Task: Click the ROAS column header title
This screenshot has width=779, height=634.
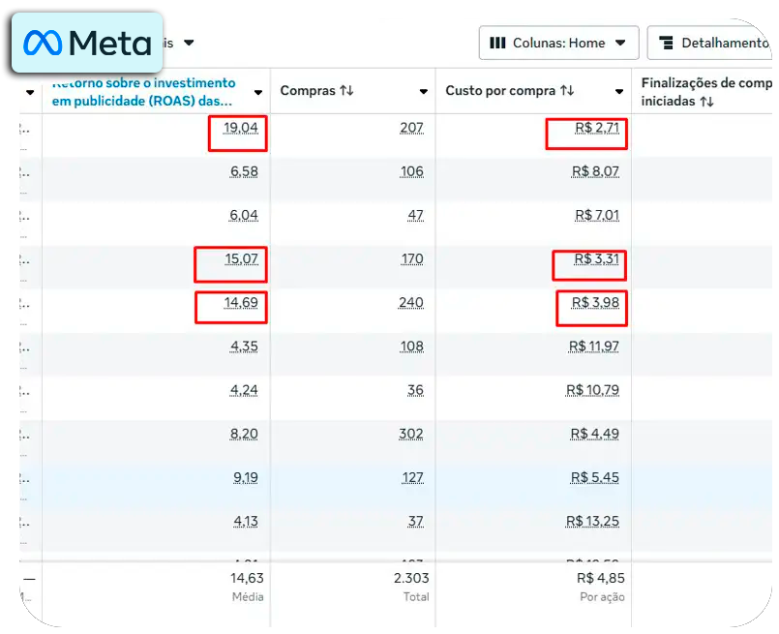Action: click(x=143, y=91)
